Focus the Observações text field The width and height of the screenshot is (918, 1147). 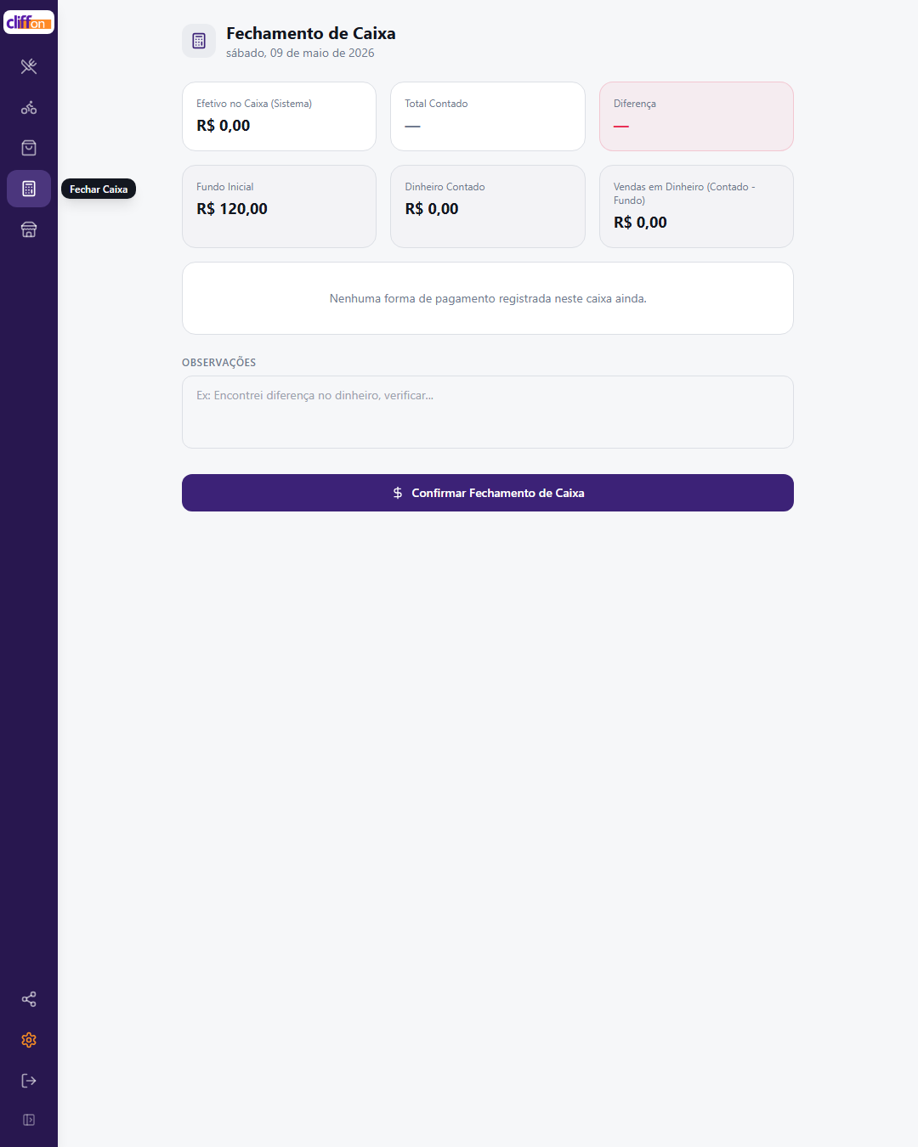(488, 412)
